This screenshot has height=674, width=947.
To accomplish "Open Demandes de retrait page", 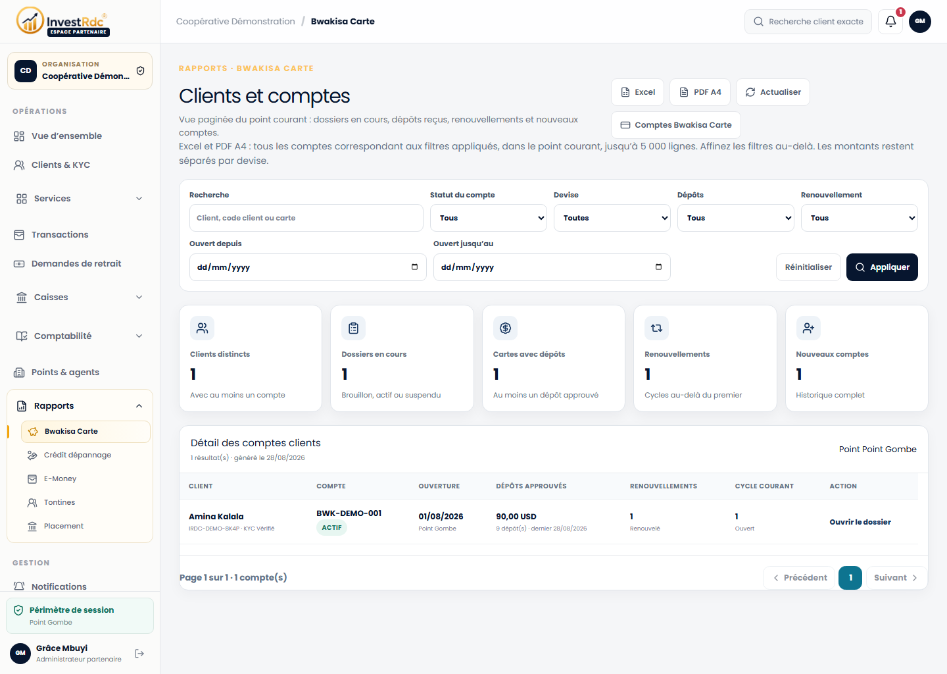I will 80,263.
